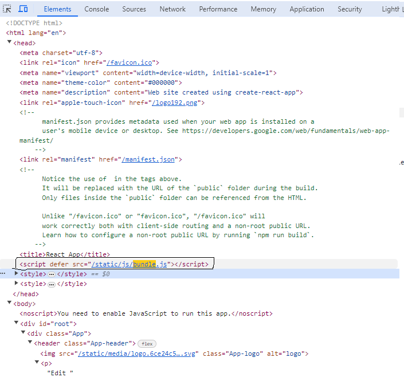Click ellipsis badge in selected style row
The image size is (404, 377).
point(52,274)
